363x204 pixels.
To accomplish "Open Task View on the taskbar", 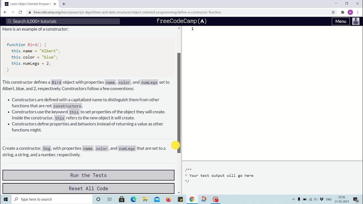I will point(110,199).
